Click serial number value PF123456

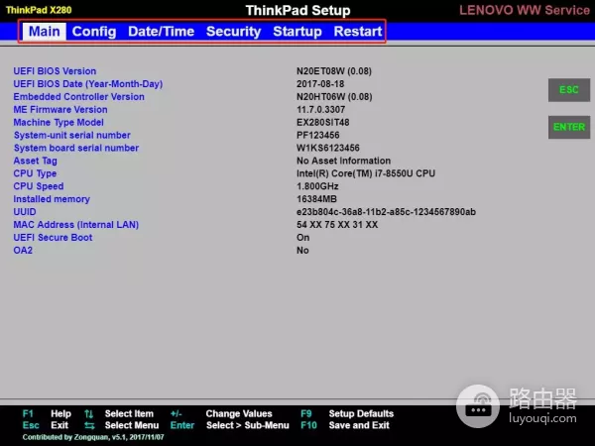318,136
